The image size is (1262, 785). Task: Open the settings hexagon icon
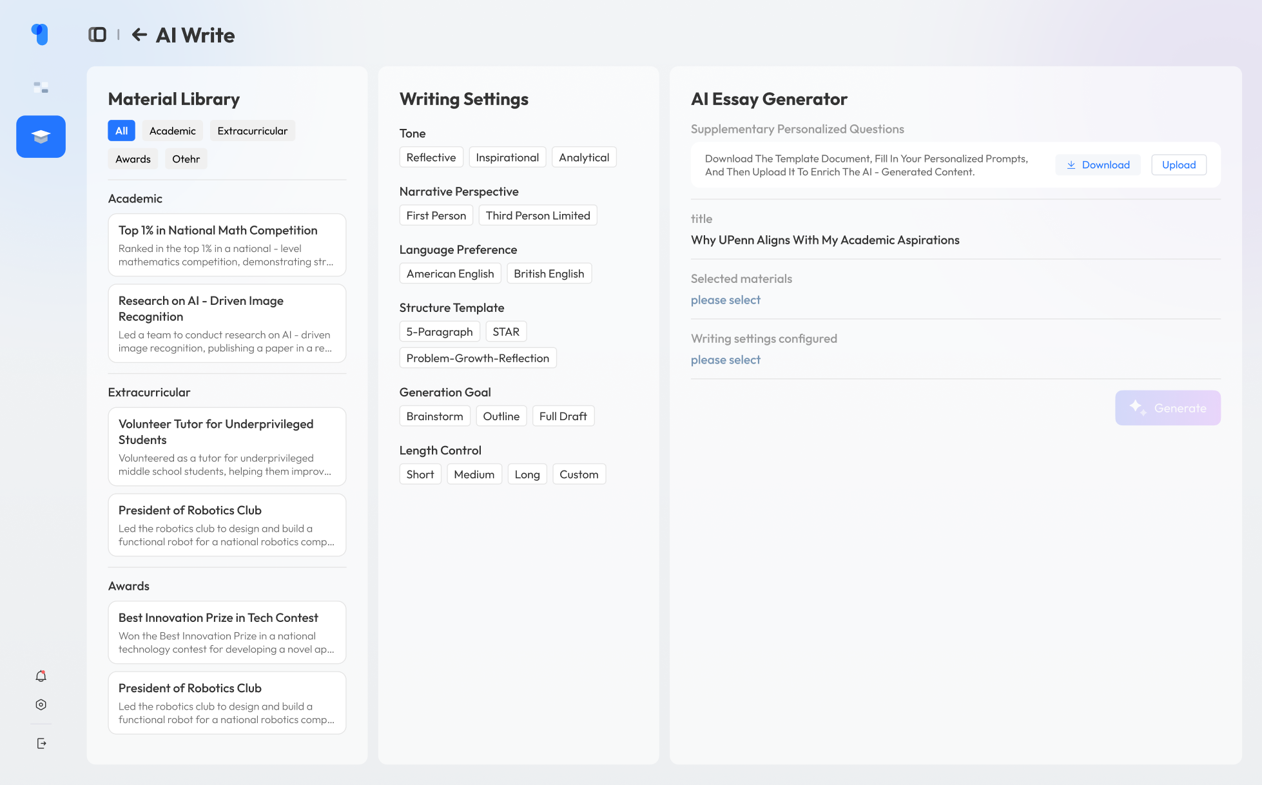pyautogui.click(x=41, y=705)
